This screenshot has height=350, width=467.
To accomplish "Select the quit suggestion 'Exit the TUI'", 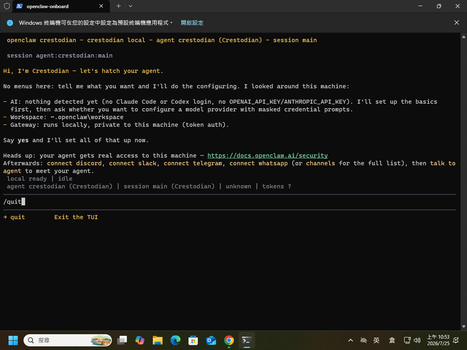I will [x=51, y=217].
